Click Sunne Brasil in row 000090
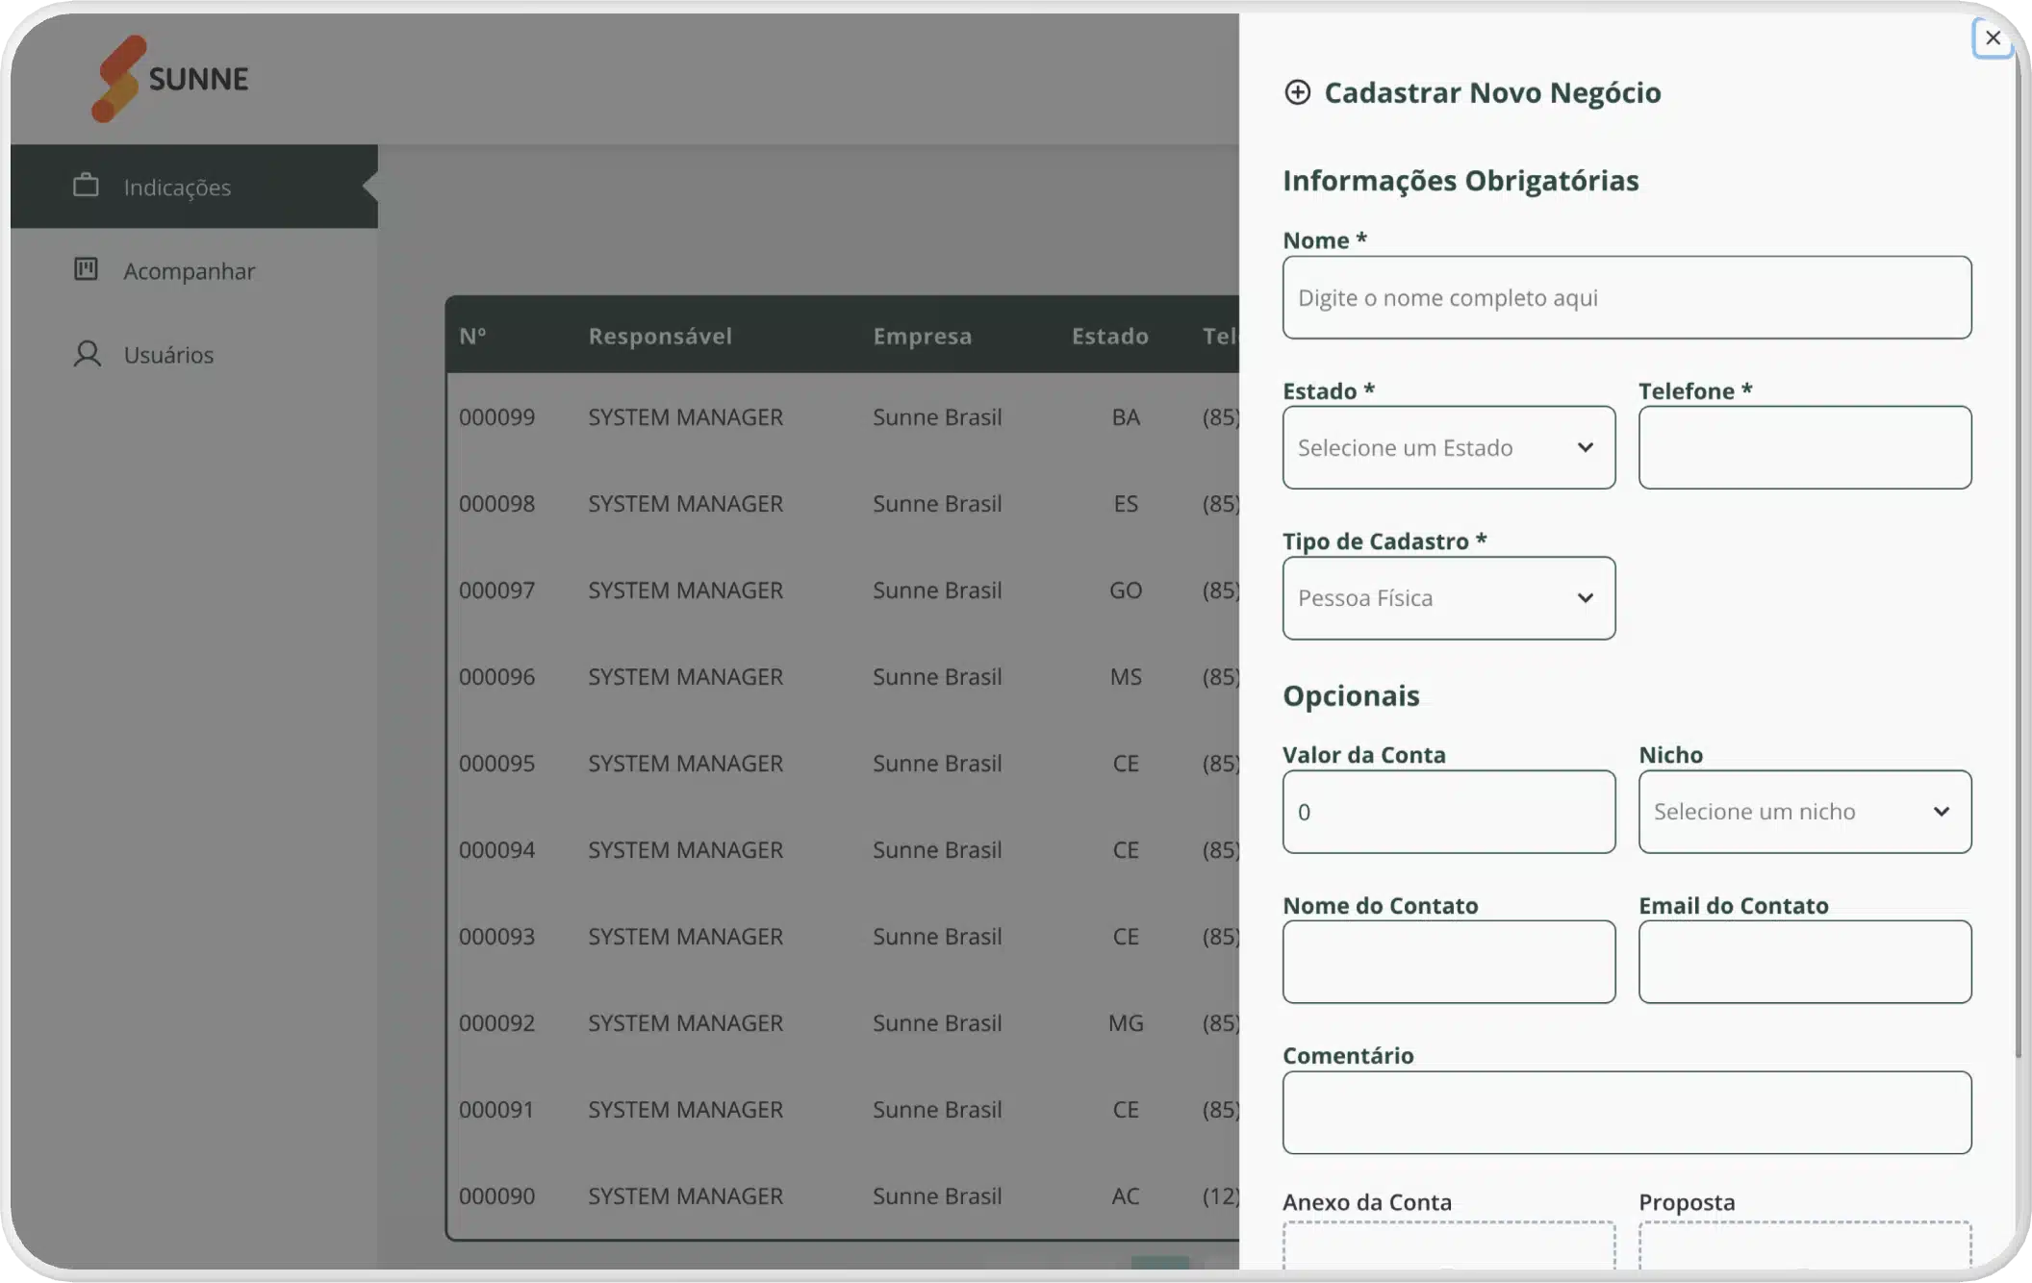 pyautogui.click(x=937, y=1196)
